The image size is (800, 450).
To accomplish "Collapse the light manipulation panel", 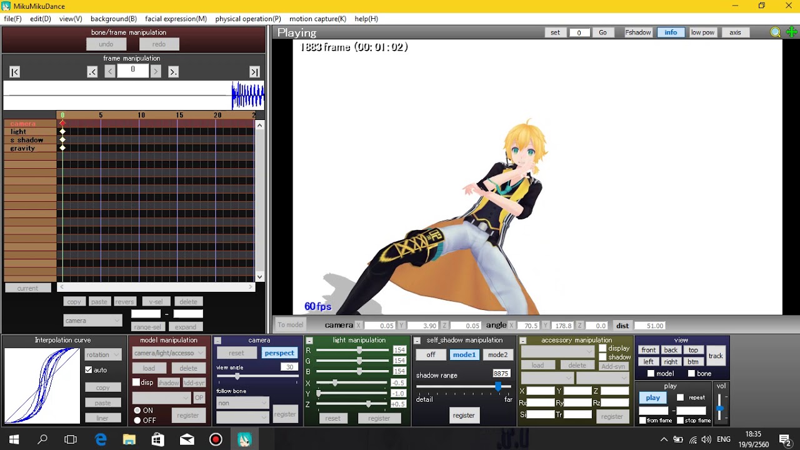I will click(x=309, y=341).
